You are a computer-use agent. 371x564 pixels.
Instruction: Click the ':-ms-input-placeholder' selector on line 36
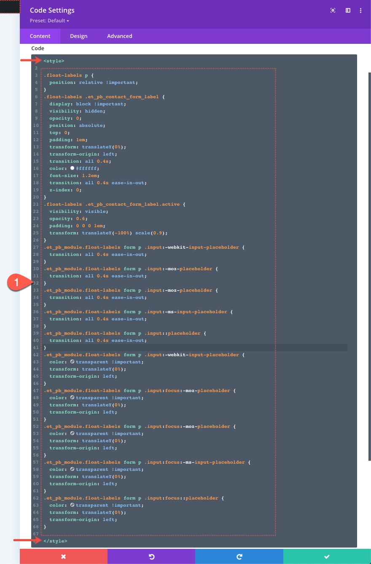[x=138, y=312]
